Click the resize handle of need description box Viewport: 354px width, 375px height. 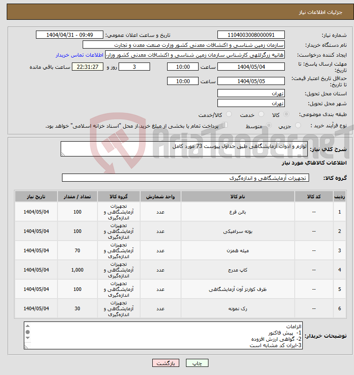point(63,154)
